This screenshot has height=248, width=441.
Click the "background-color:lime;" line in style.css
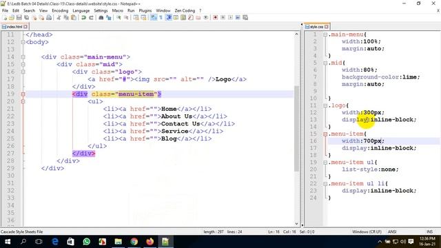[380, 77]
